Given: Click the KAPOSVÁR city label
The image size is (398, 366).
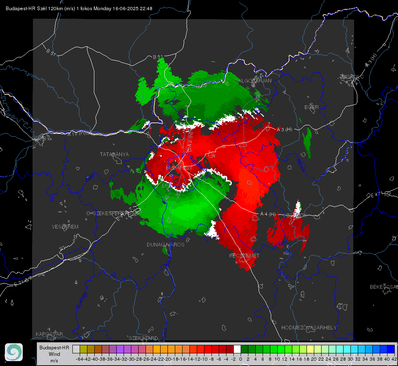Looking at the screenshot, I should [49, 334].
